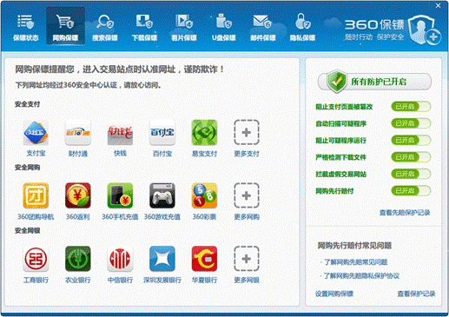Open the 查看先赔保护记录 link
This screenshot has width=449, height=317.
pyautogui.click(x=405, y=213)
